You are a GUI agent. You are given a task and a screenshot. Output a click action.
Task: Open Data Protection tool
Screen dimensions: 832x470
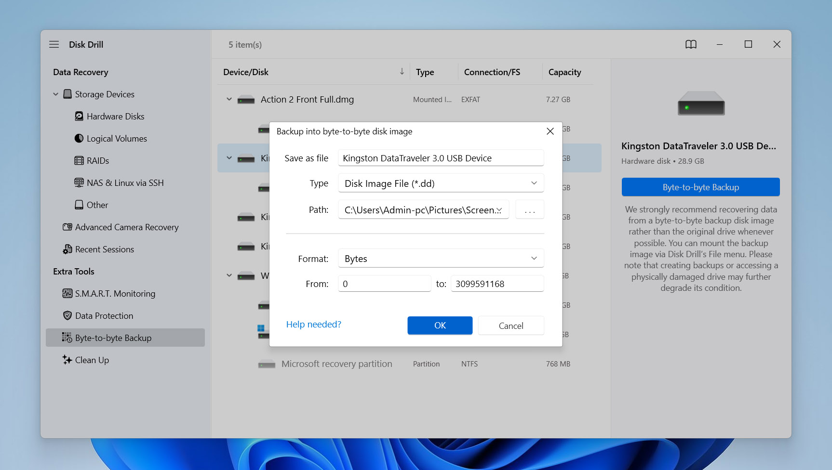pos(104,315)
